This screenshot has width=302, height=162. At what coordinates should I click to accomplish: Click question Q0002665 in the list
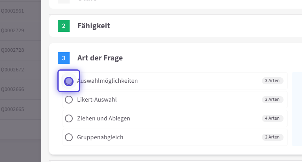coord(13,109)
